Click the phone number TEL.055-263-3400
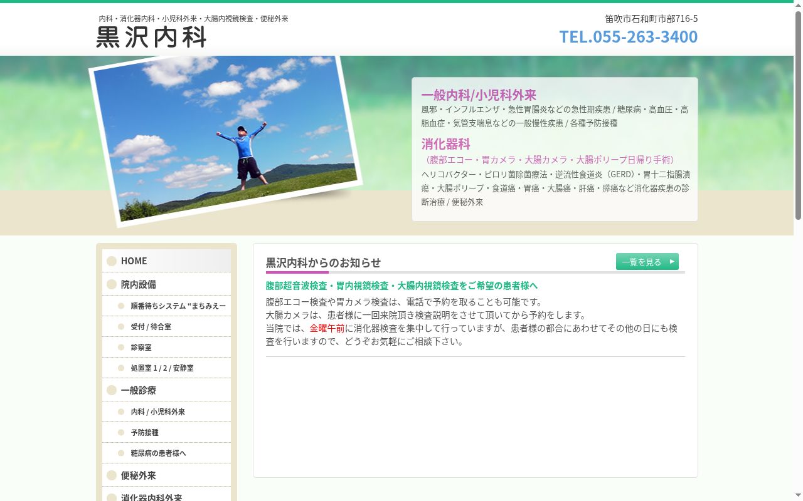 [629, 36]
